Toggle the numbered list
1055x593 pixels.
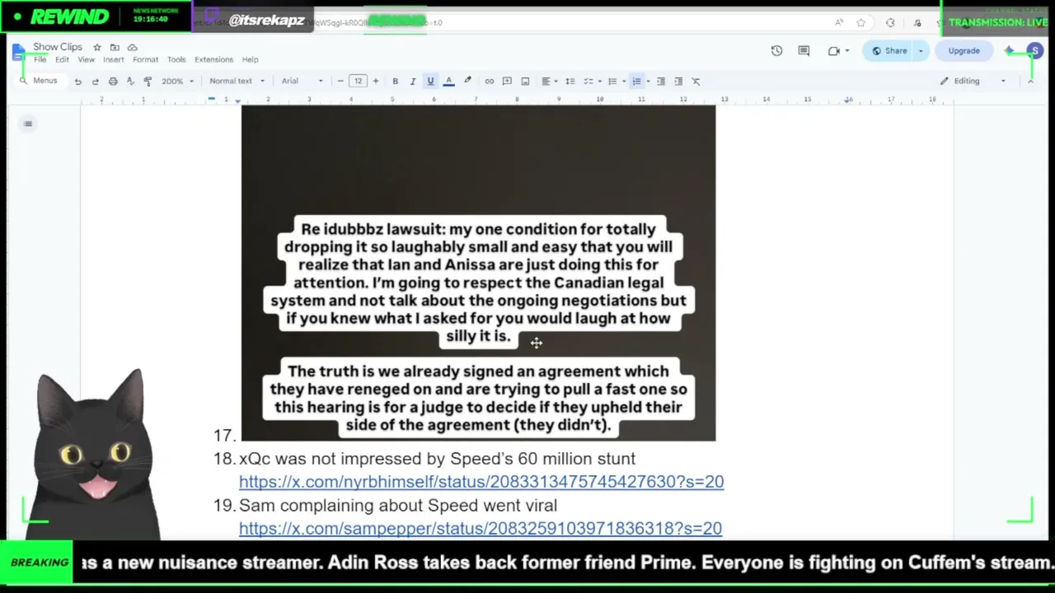pyautogui.click(x=636, y=81)
